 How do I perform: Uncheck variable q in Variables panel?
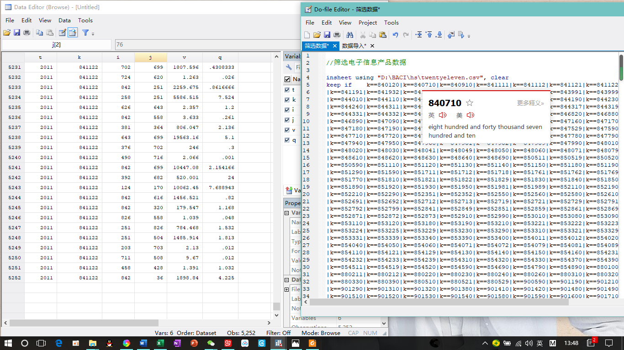[x=287, y=140]
